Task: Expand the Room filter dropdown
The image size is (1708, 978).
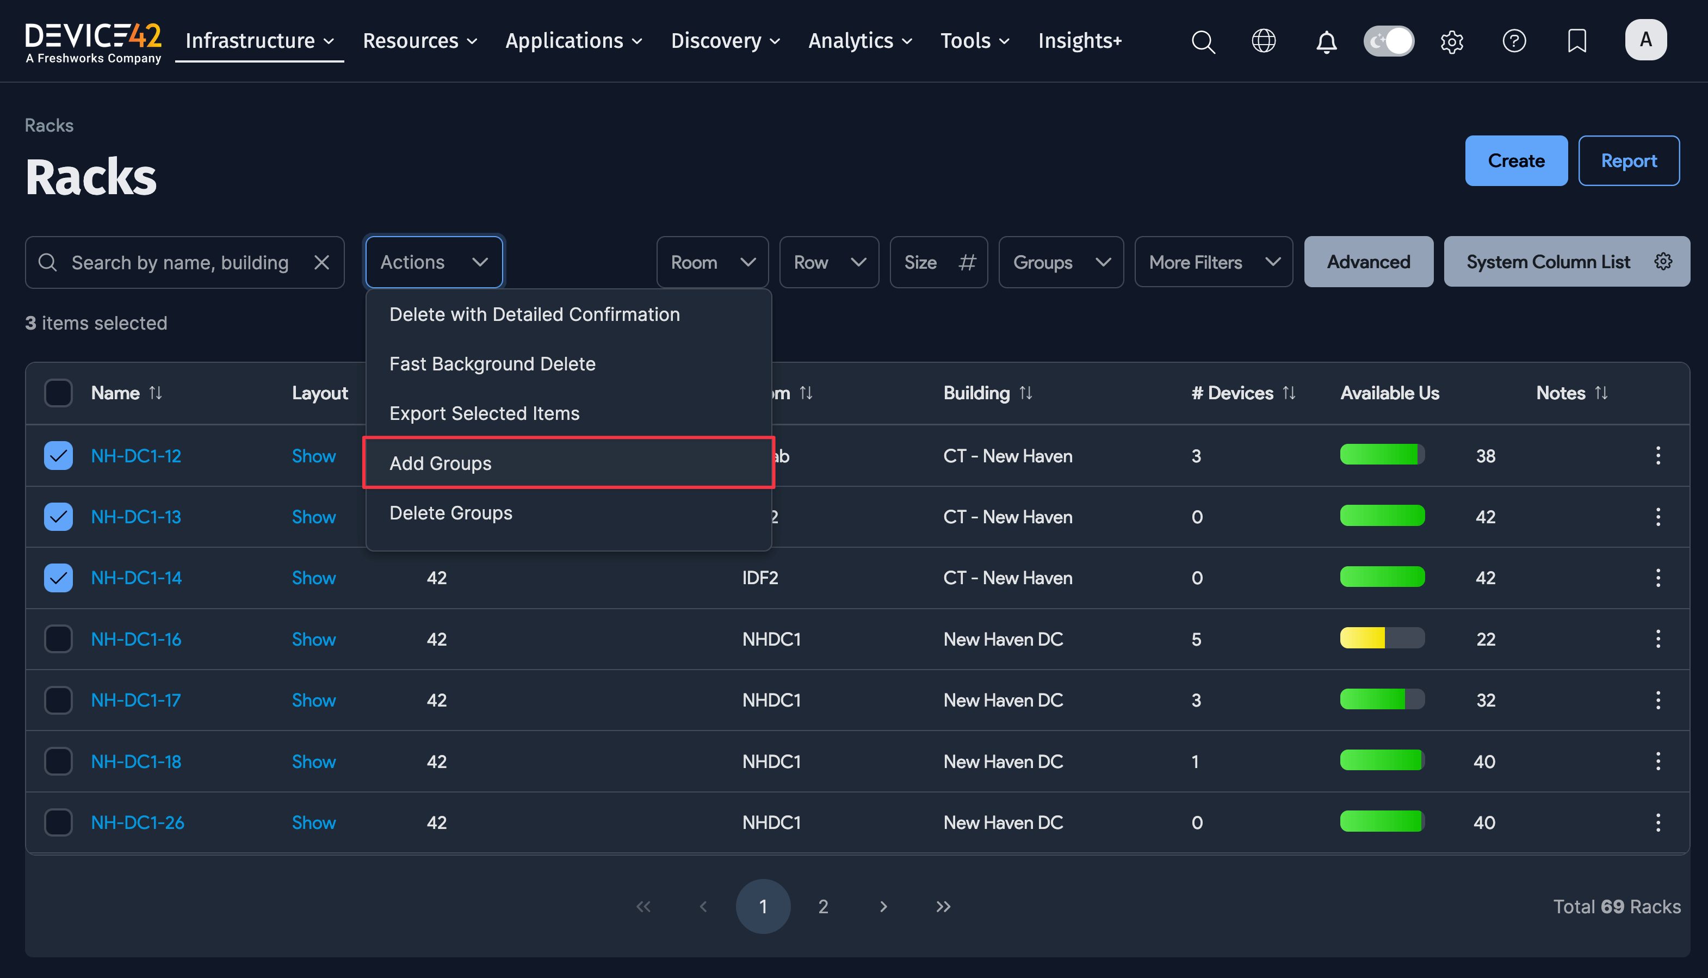Action: coord(712,262)
